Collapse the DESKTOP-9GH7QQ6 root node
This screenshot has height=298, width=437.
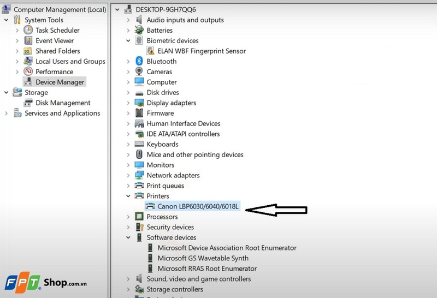coord(117,10)
